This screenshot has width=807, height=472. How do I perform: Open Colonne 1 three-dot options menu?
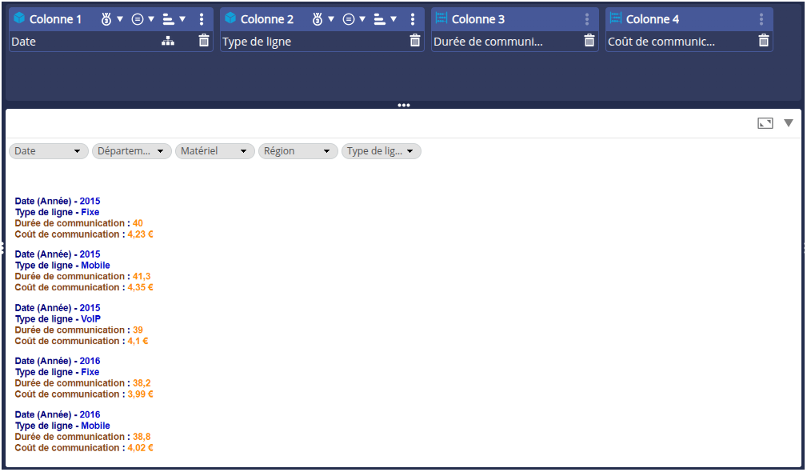tap(202, 19)
